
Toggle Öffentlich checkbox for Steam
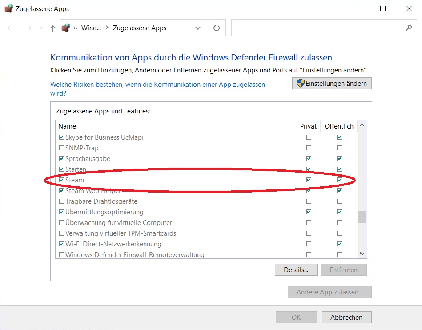[339, 180]
